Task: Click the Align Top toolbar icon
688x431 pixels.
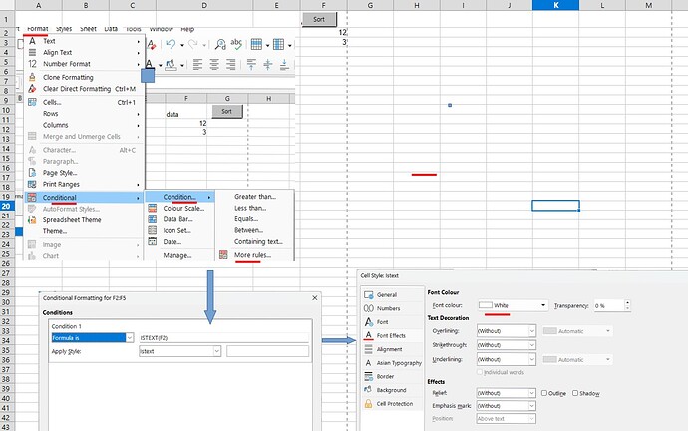Action: coord(251,65)
